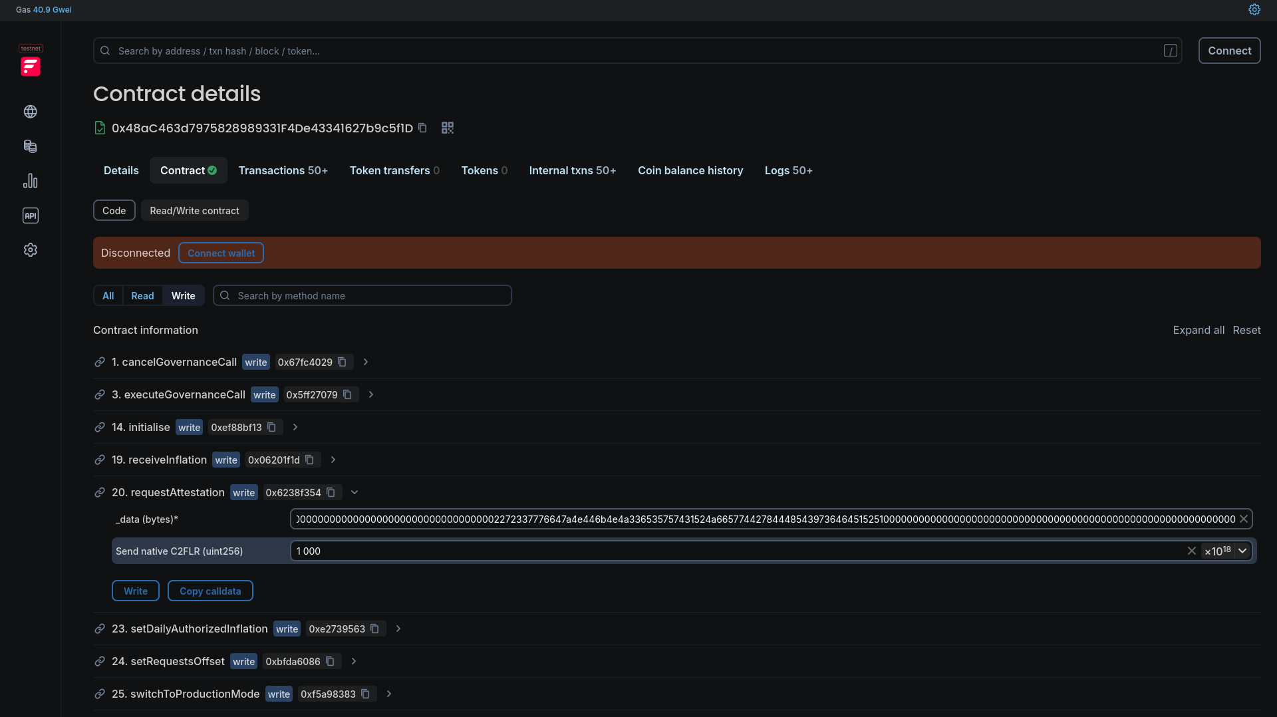Switch to Transactions tab
Screen dimensions: 1277x717
(x=283, y=171)
